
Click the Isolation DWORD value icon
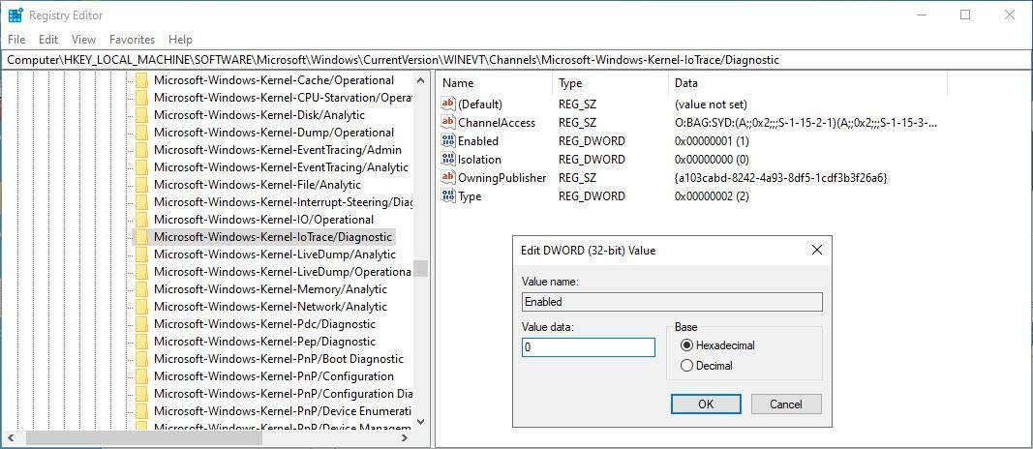[447, 160]
